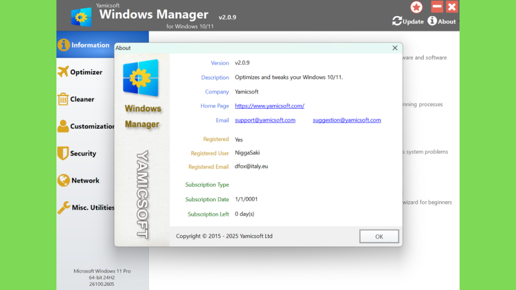
Task: Click the support@yamicsoft.com email link
Action: tap(265, 120)
